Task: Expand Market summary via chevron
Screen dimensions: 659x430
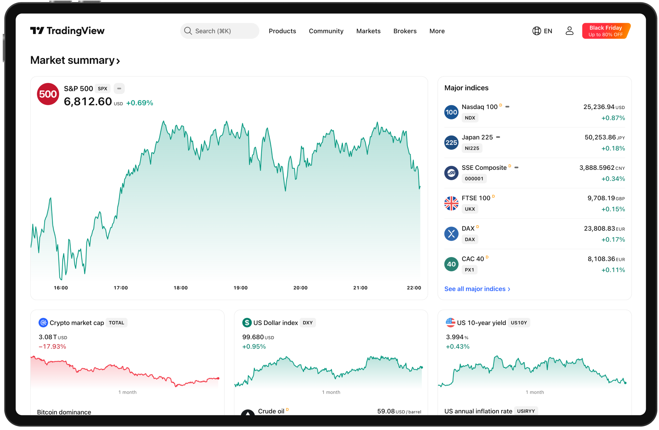Action: click(118, 61)
